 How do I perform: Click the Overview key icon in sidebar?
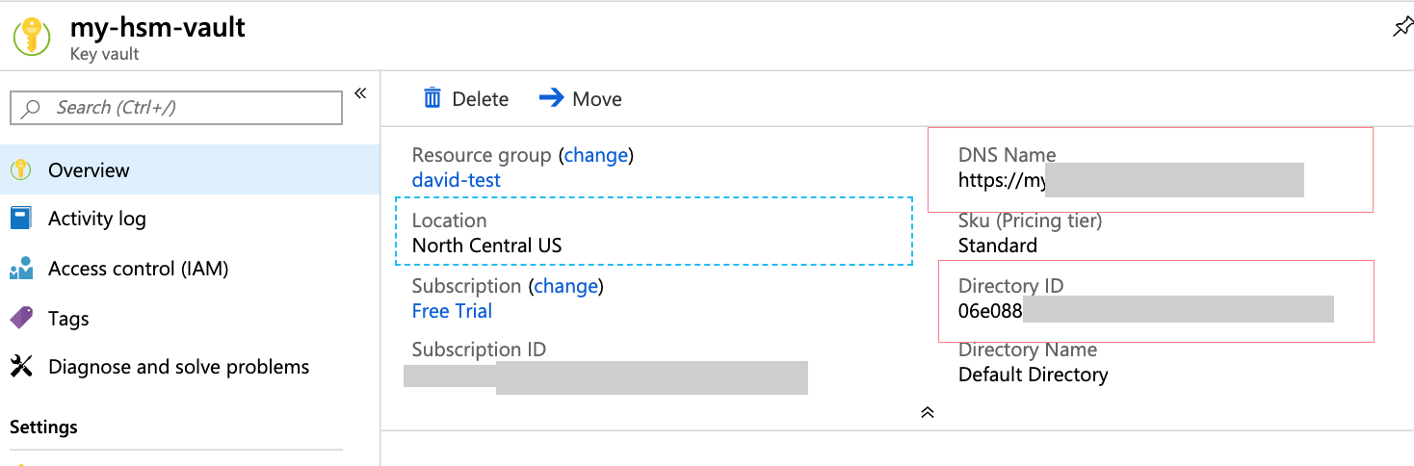(x=20, y=170)
